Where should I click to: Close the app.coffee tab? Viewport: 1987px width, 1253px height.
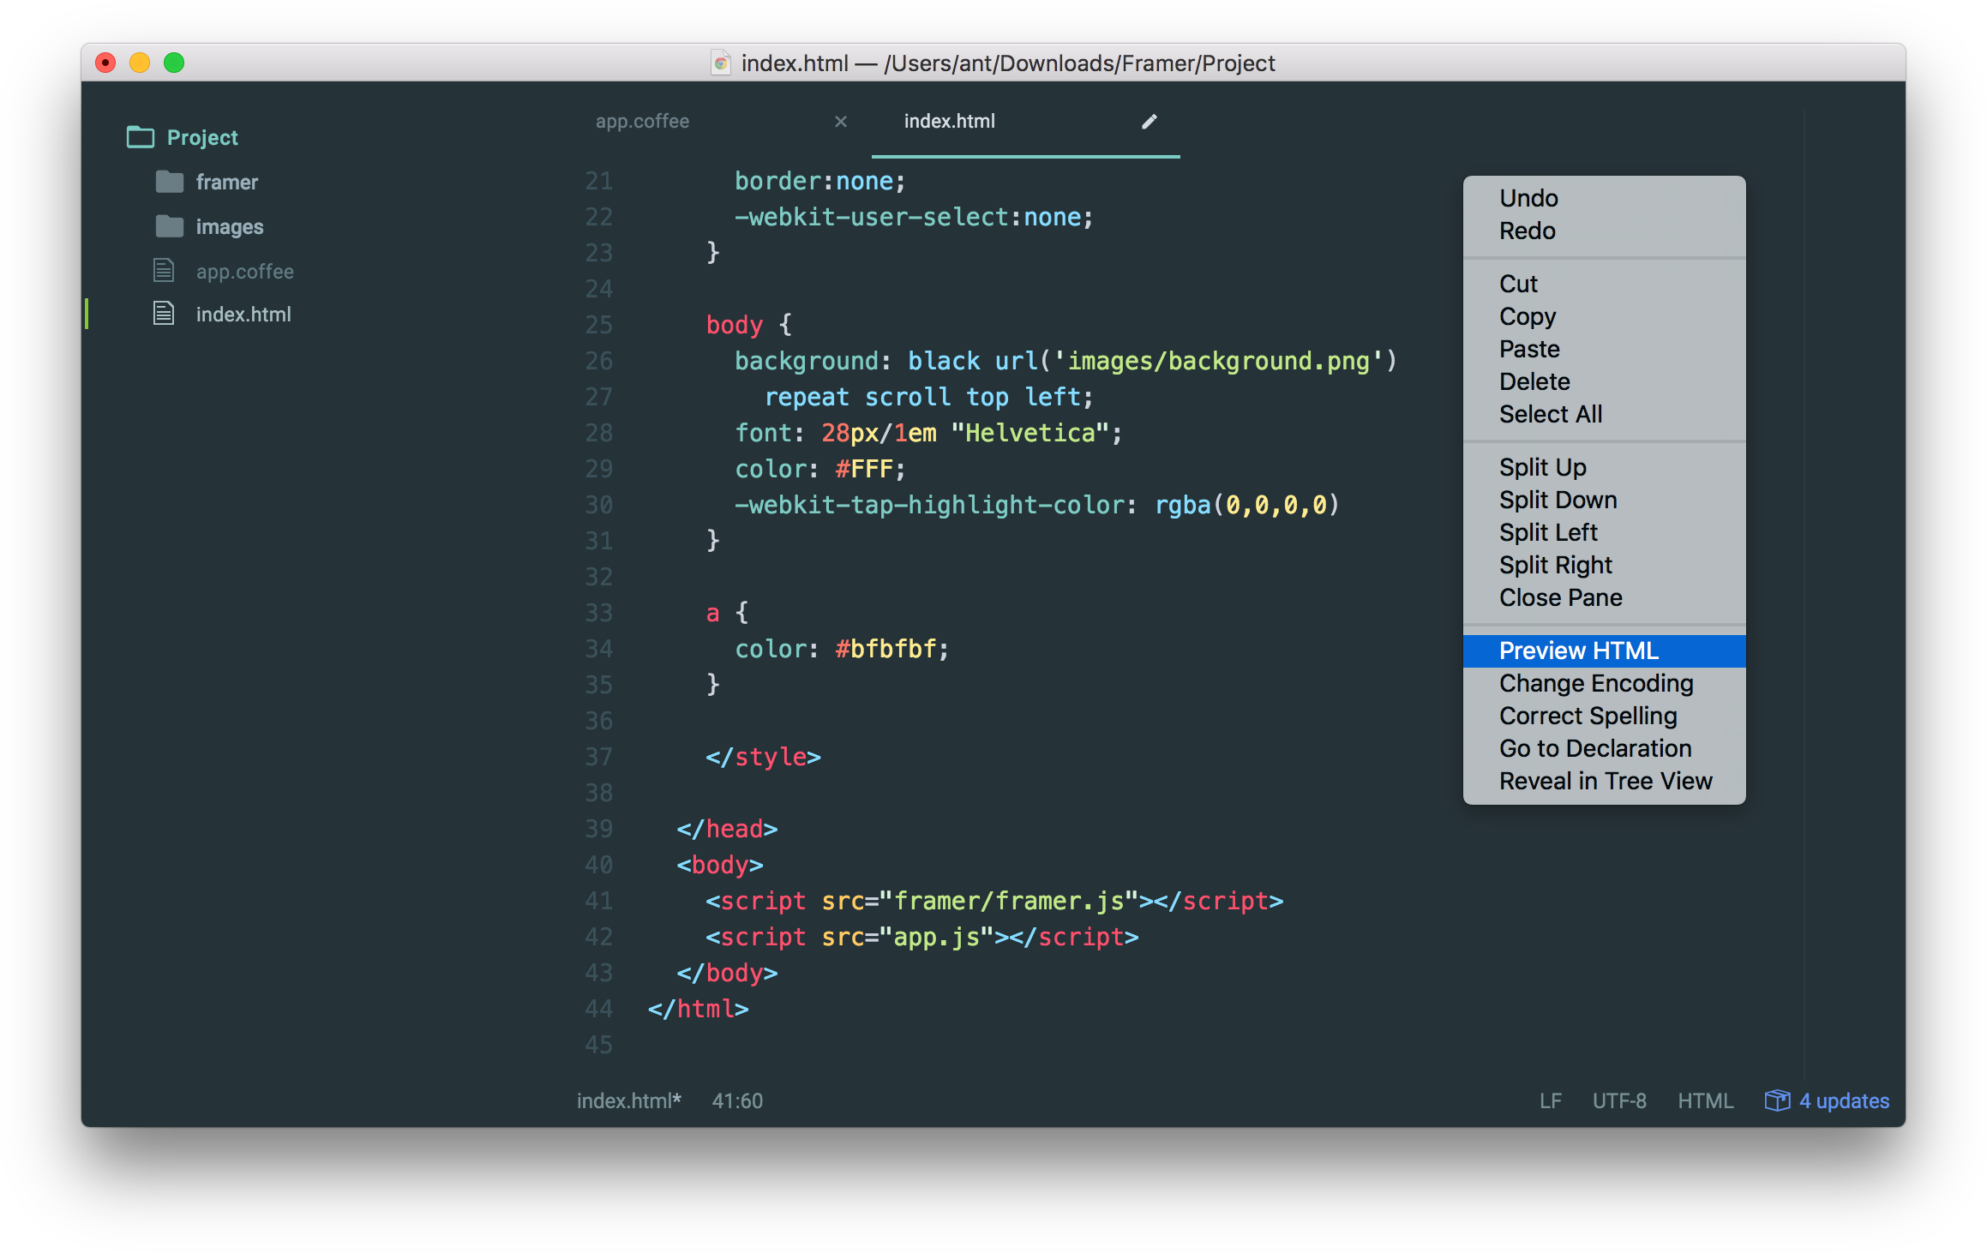841,122
